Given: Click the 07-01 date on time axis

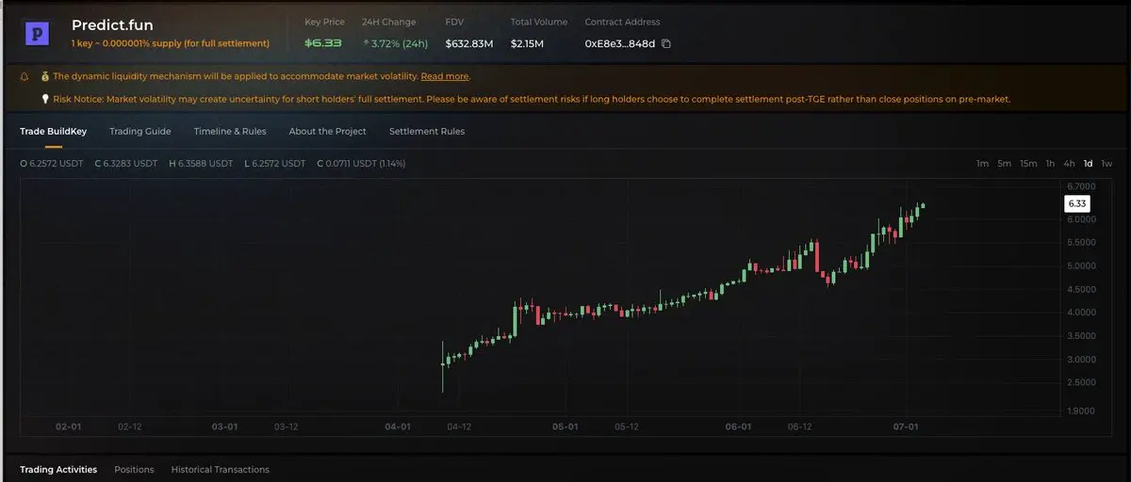Looking at the screenshot, I should click(x=906, y=426).
